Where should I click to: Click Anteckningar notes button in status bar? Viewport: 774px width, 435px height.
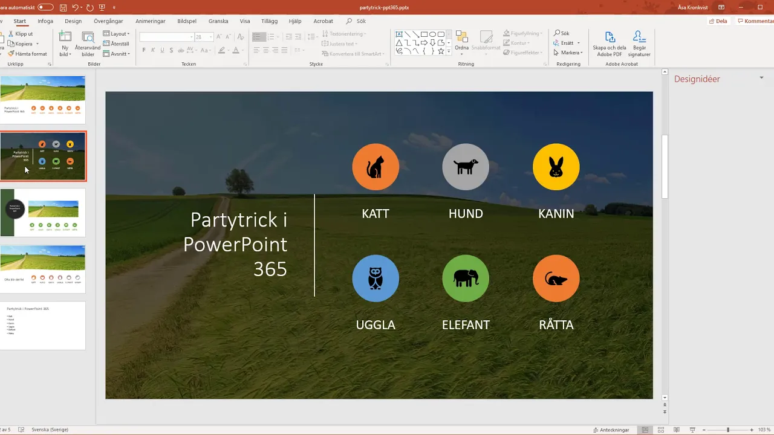coord(611,430)
